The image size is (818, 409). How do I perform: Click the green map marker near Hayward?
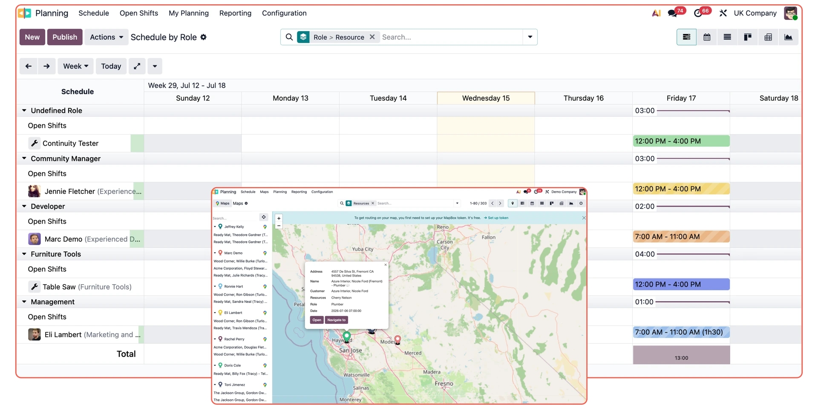347,337
